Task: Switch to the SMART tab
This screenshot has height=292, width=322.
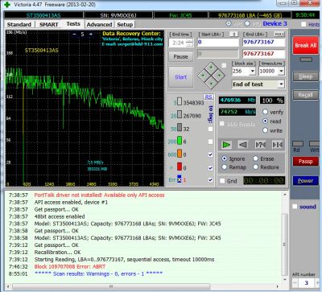Action: [48, 24]
